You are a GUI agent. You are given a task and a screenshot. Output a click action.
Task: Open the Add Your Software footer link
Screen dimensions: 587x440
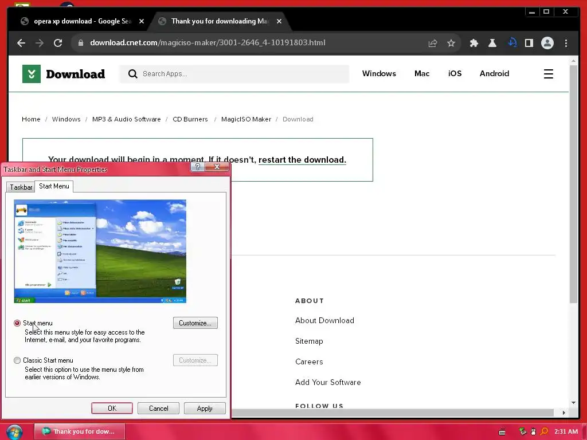tap(328, 382)
